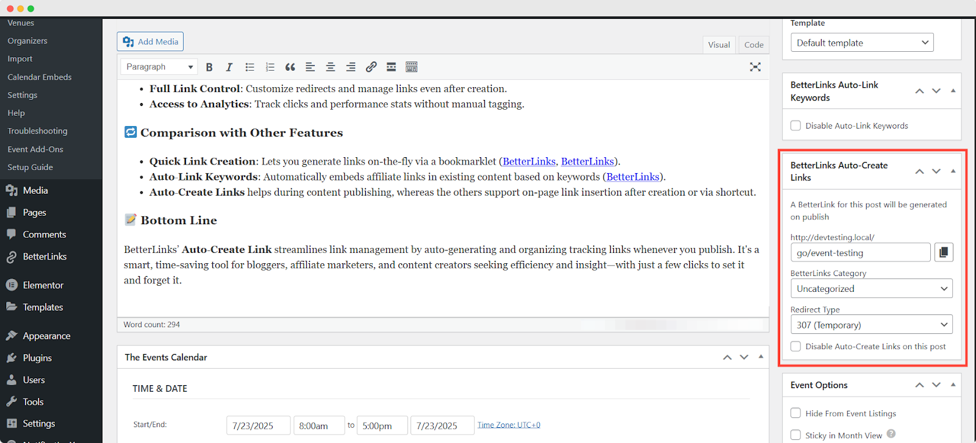Open the Default template dropdown
The height and width of the screenshot is (443, 976).
[862, 43]
